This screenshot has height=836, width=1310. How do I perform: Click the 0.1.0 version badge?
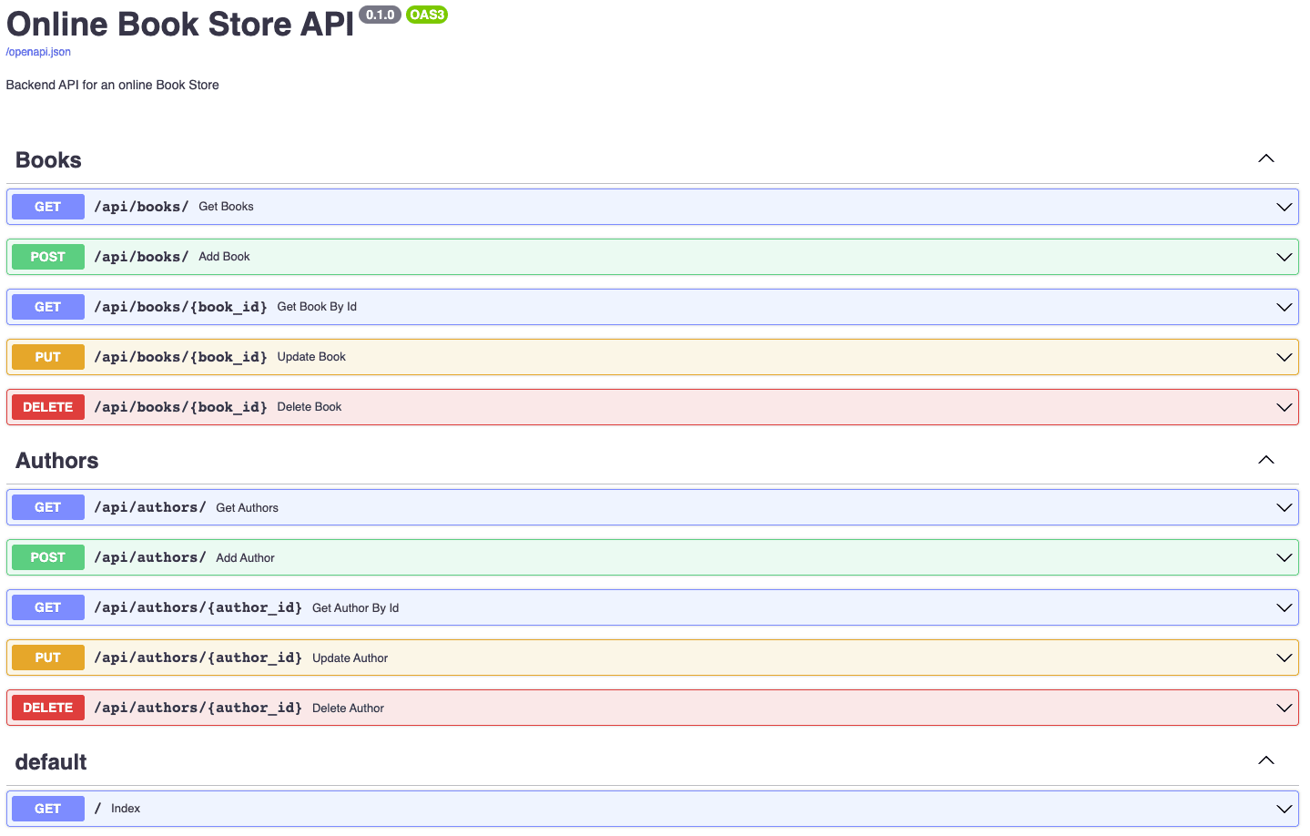pos(381,15)
